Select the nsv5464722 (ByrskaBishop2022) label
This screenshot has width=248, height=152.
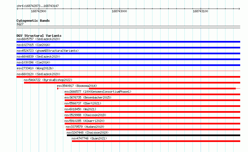(x=48, y=80)
